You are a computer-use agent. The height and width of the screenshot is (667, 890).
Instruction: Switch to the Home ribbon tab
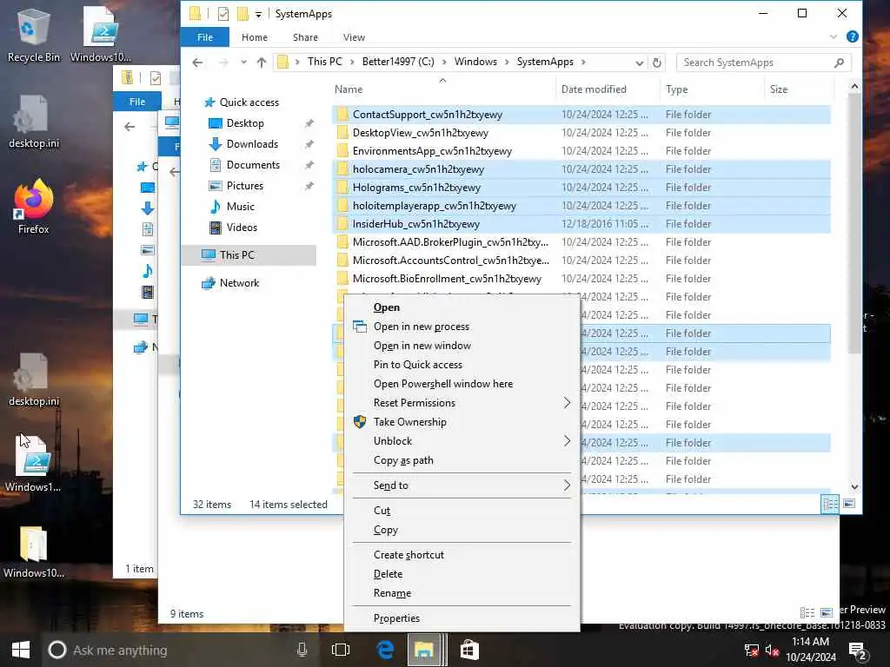255,37
